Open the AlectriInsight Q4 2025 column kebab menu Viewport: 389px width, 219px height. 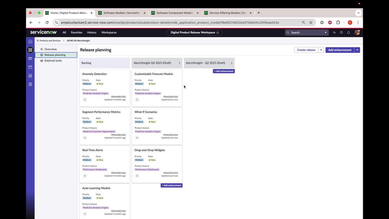coord(179,63)
